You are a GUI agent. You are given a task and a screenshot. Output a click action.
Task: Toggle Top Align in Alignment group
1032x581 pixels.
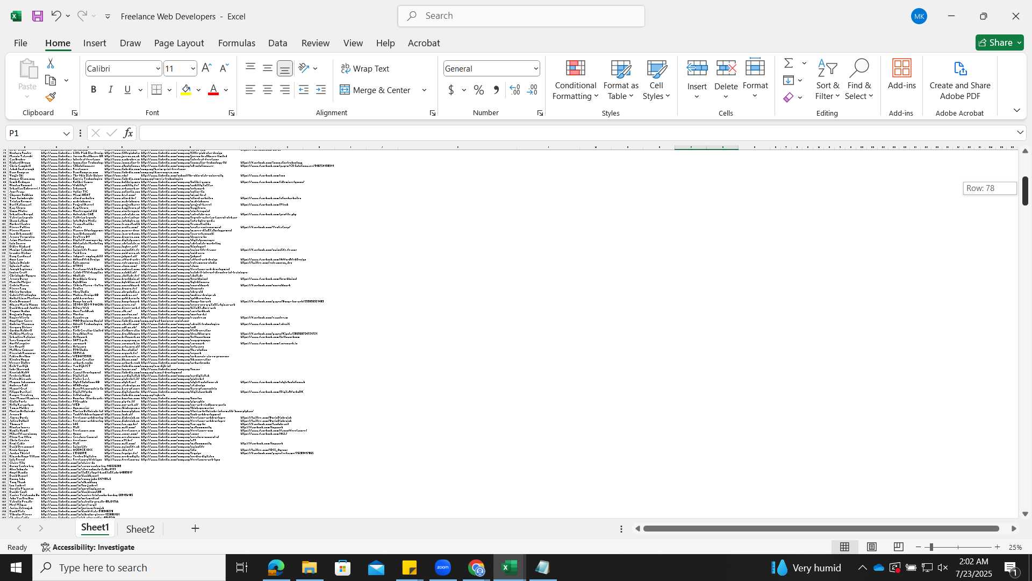(x=250, y=68)
